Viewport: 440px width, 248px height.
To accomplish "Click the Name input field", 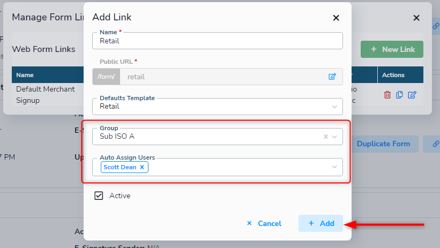I will click(218, 41).
